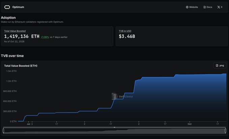The width and height of the screenshot is (229, 139).
Task: Click the As of Oct 22, 2026 text
Action: [14, 42]
